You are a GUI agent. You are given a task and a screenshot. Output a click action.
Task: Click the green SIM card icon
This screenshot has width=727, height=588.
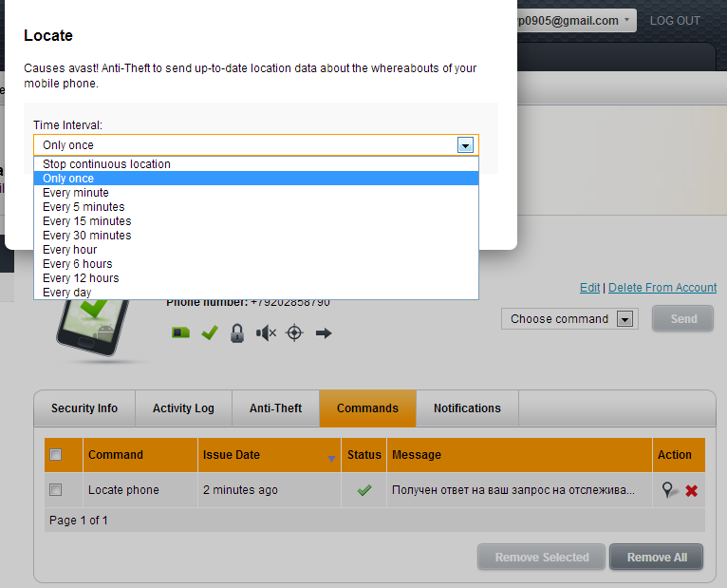(x=180, y=333)
